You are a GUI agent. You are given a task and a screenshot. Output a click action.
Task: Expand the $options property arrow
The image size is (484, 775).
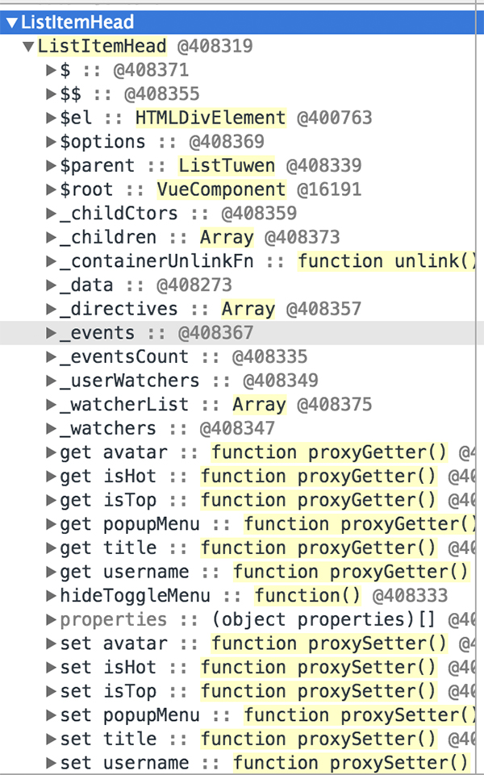[51, 142]
